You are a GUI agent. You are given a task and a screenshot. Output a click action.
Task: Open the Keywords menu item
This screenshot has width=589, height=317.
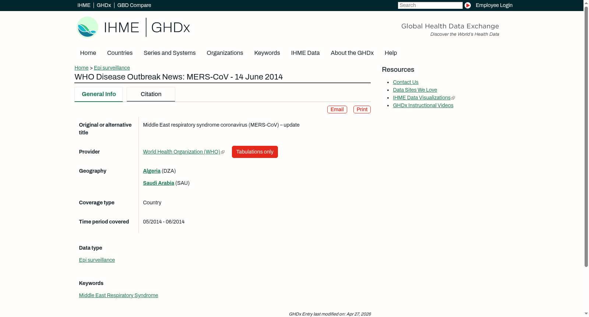pyautogui.click(x=267, y=53)
